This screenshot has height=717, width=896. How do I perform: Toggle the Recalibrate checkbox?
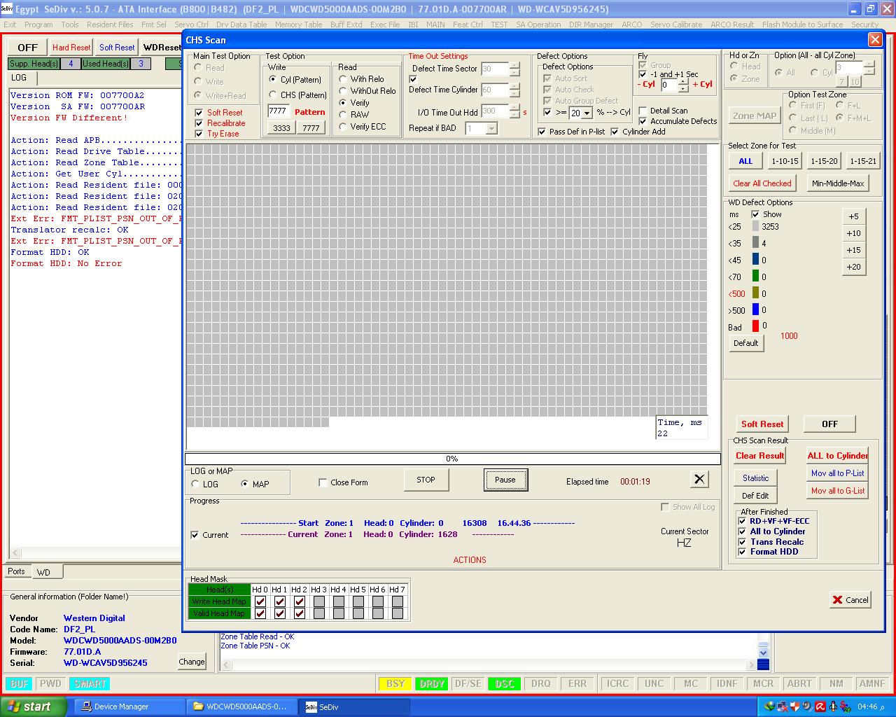click(x=199, y=123)
